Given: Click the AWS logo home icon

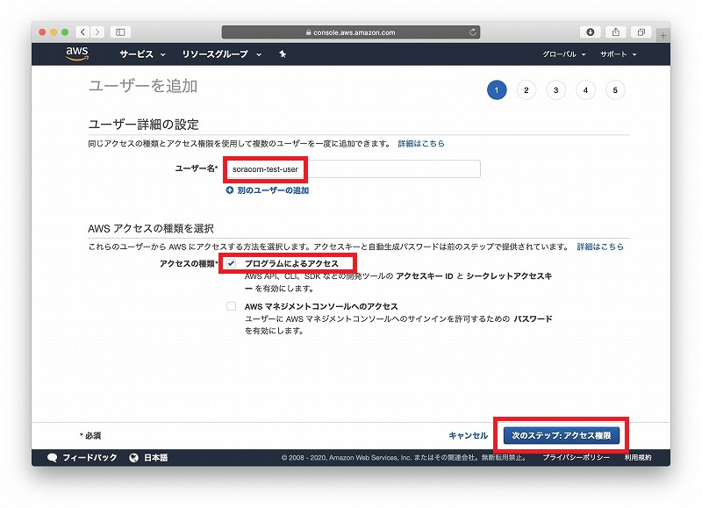Looking at the screenshot, I should 77,54.
